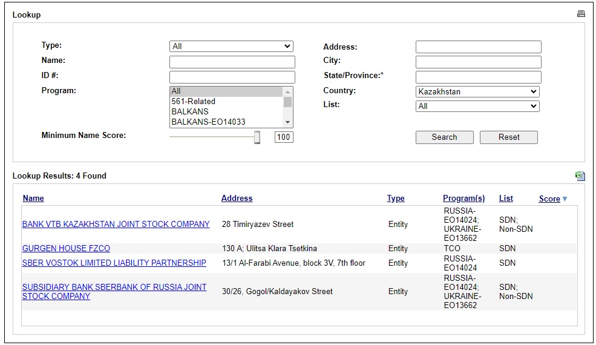Open the Country dropdown showing Kazakhstan
The width and height of the screenshot is (596, 345).
pyautogui.click(x=477, y=91)
